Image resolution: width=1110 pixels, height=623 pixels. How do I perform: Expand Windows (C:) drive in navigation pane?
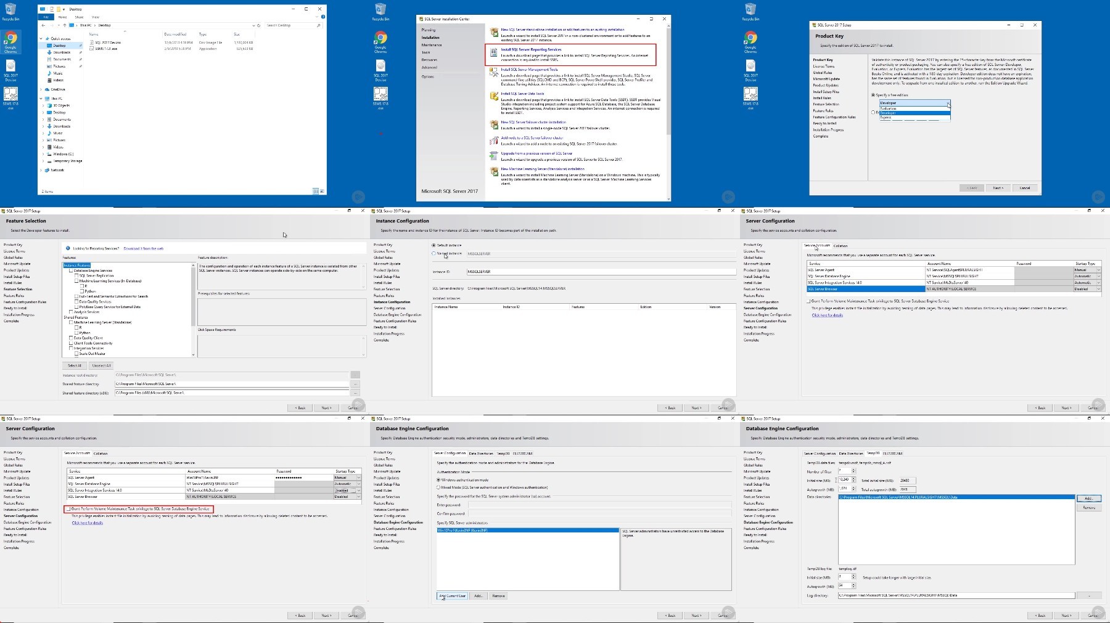coord(44,154)
